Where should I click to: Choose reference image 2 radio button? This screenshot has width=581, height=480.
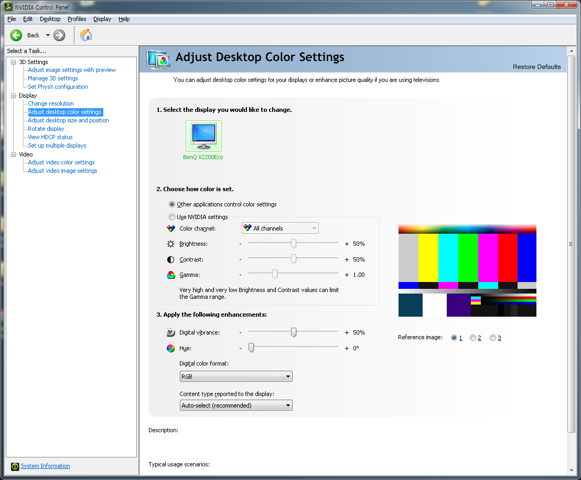tap(473, 338)
